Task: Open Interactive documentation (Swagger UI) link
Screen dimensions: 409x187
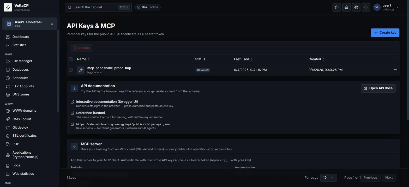Action: pyautogui.click(x=107, y=102)
